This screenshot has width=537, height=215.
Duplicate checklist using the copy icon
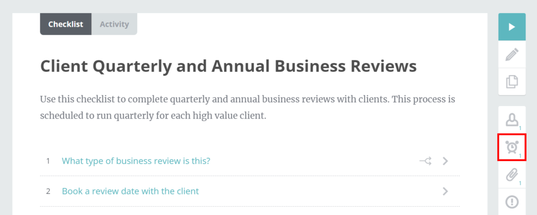pos(512,81)
